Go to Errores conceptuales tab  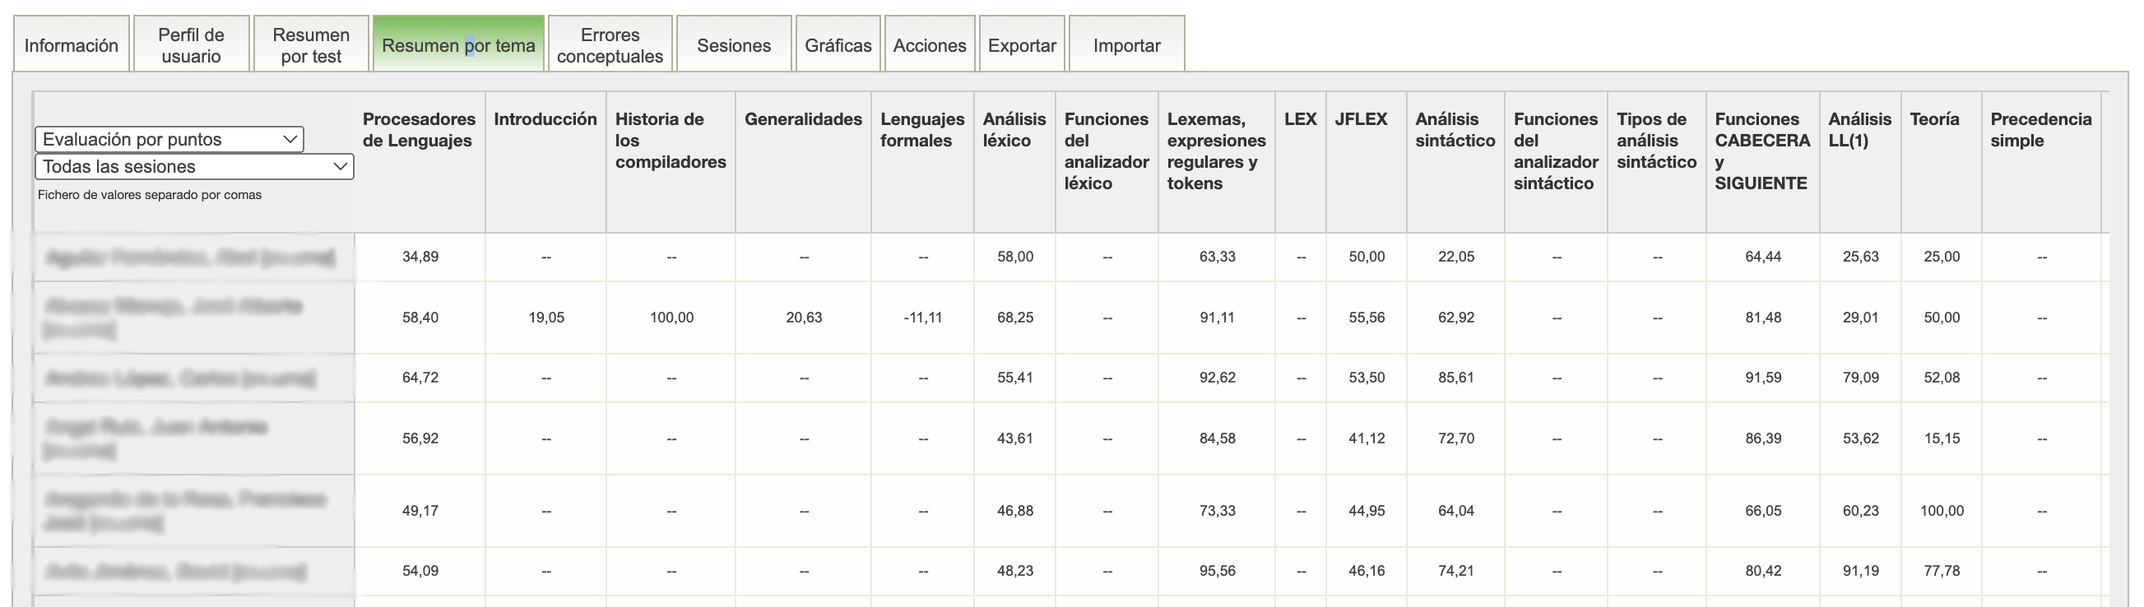[610, 46]
